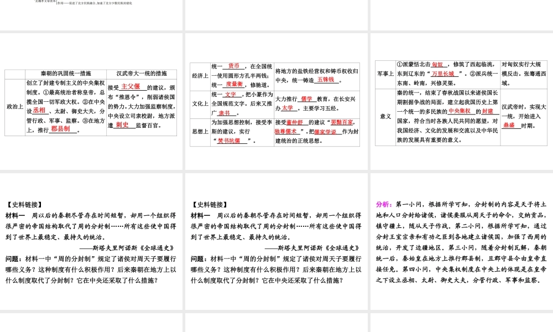Click the red answer 主父偃
The image size is (553, 332).
(131, 87)
